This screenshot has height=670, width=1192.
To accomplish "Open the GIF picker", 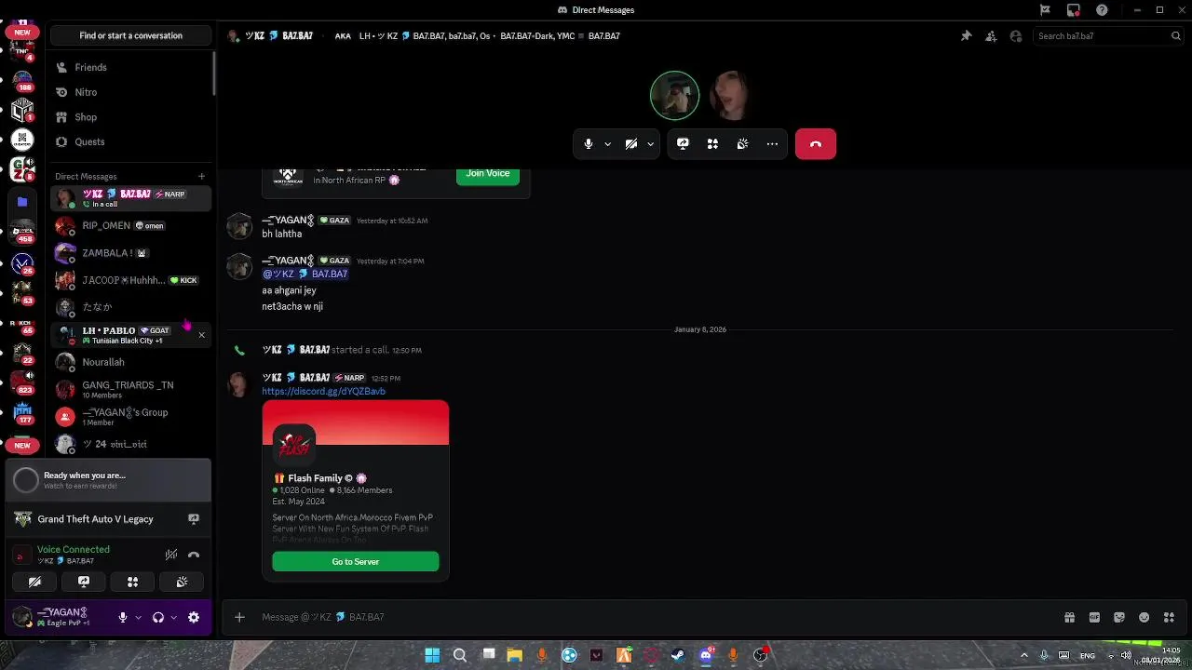I will (x=1094, y=617).
